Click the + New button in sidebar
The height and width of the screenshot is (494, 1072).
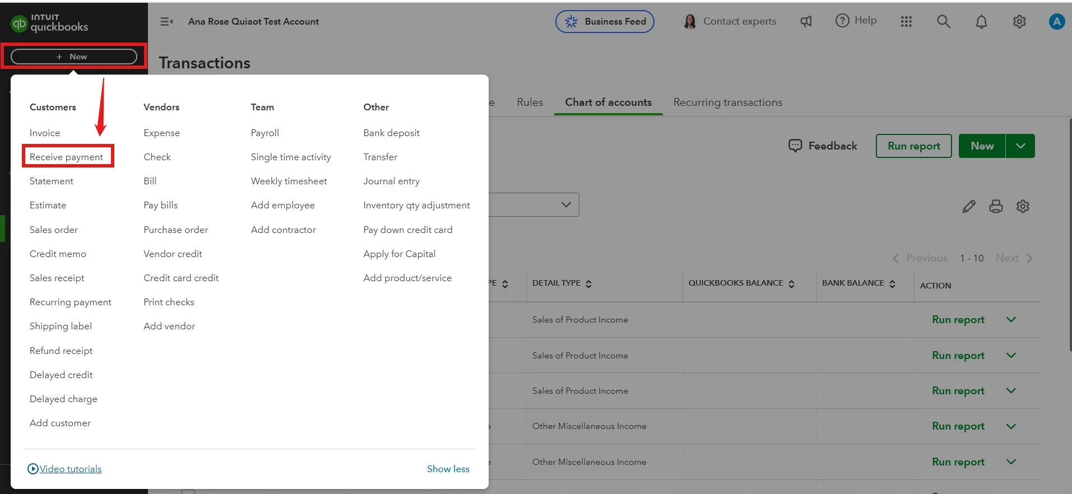tap(74, 57)
